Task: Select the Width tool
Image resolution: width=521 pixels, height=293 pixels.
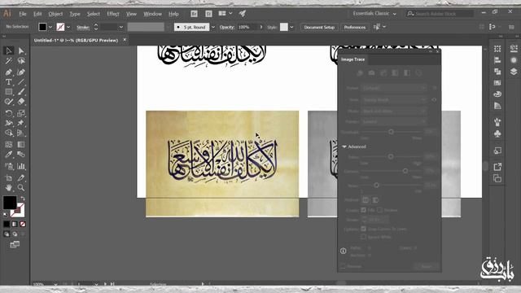Action: [9, 123]
